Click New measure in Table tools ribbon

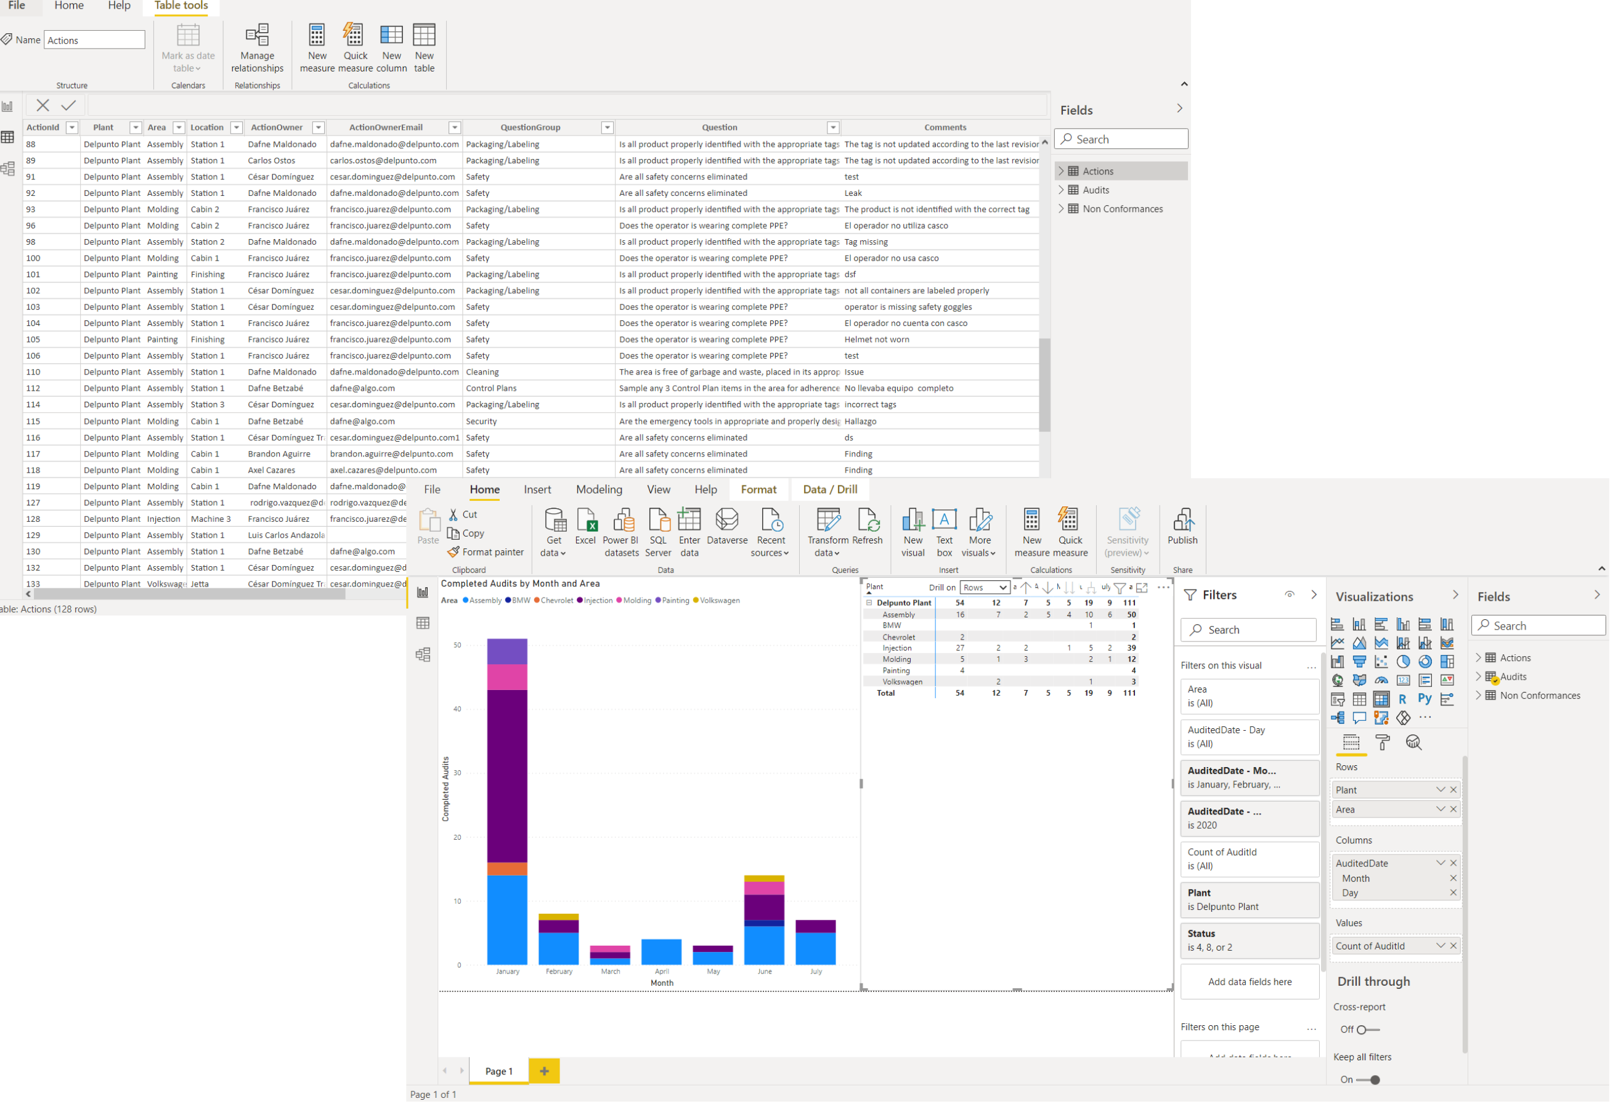coord(317,47)
